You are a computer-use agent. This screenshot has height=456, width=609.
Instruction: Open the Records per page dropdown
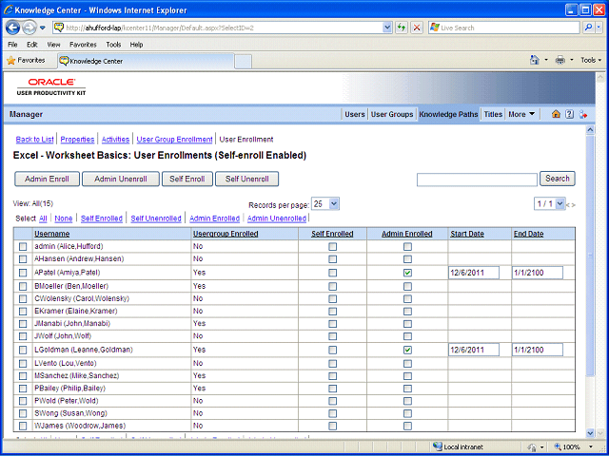pyautogui.click(x=325, y=204)
